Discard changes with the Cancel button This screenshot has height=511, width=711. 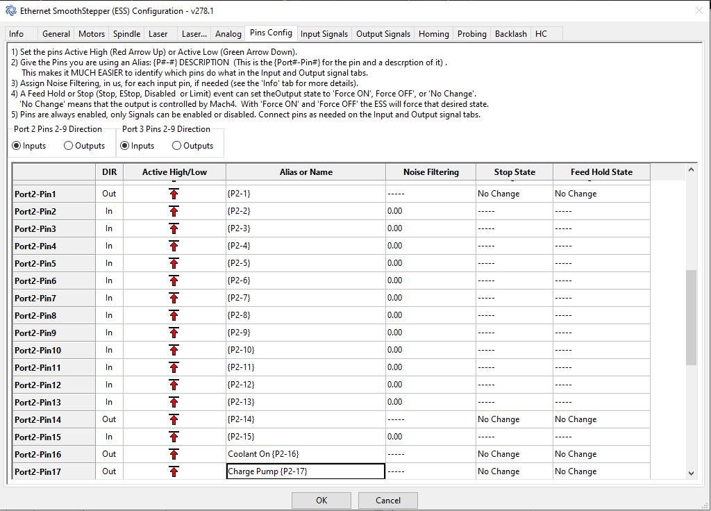[387, 501]
